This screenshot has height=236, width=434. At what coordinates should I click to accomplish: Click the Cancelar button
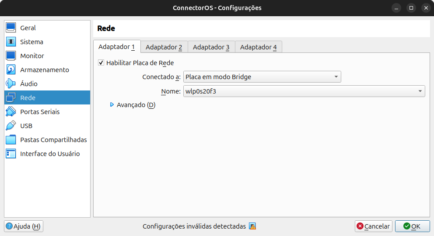[x=373, y=226]
